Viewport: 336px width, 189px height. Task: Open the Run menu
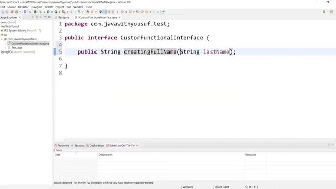pyautogui.click(x=69, y=7)
